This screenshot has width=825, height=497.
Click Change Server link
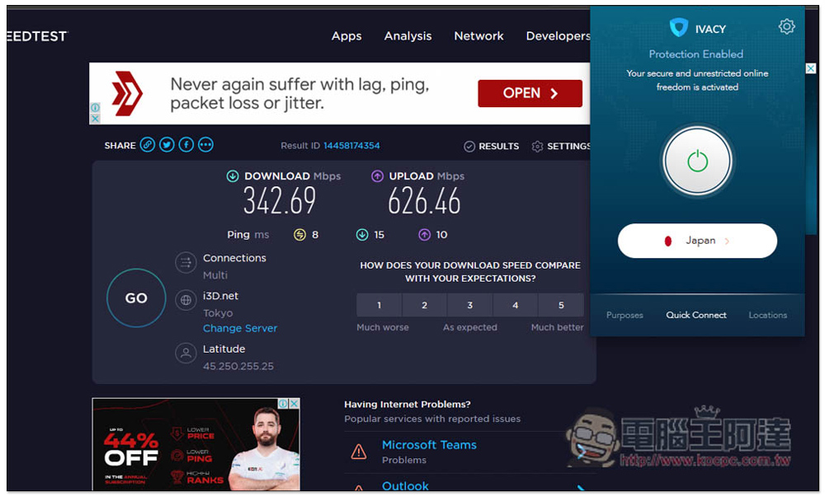point(240,328)
